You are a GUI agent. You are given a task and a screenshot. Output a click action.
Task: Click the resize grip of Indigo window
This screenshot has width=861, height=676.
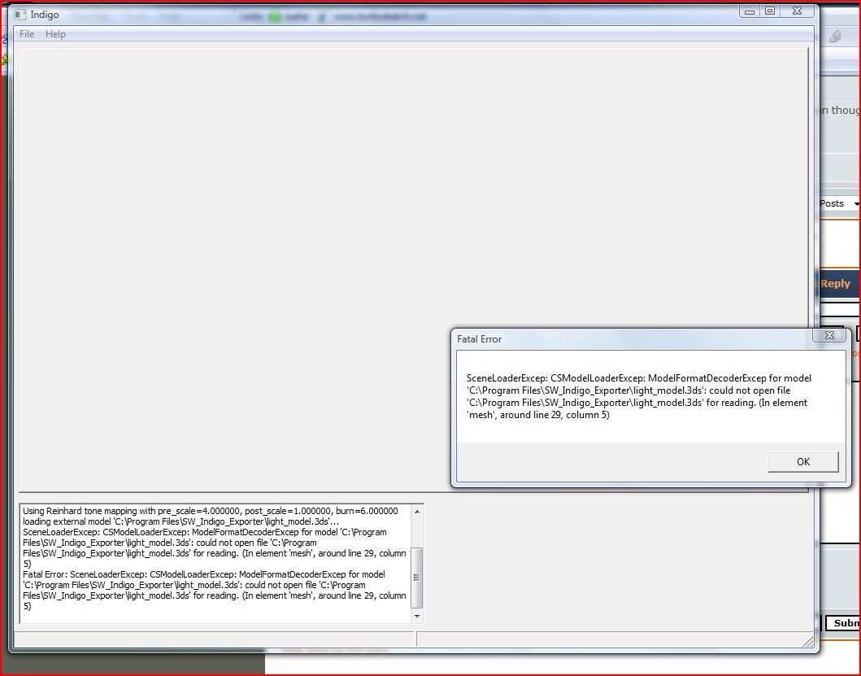pos(810,643)
